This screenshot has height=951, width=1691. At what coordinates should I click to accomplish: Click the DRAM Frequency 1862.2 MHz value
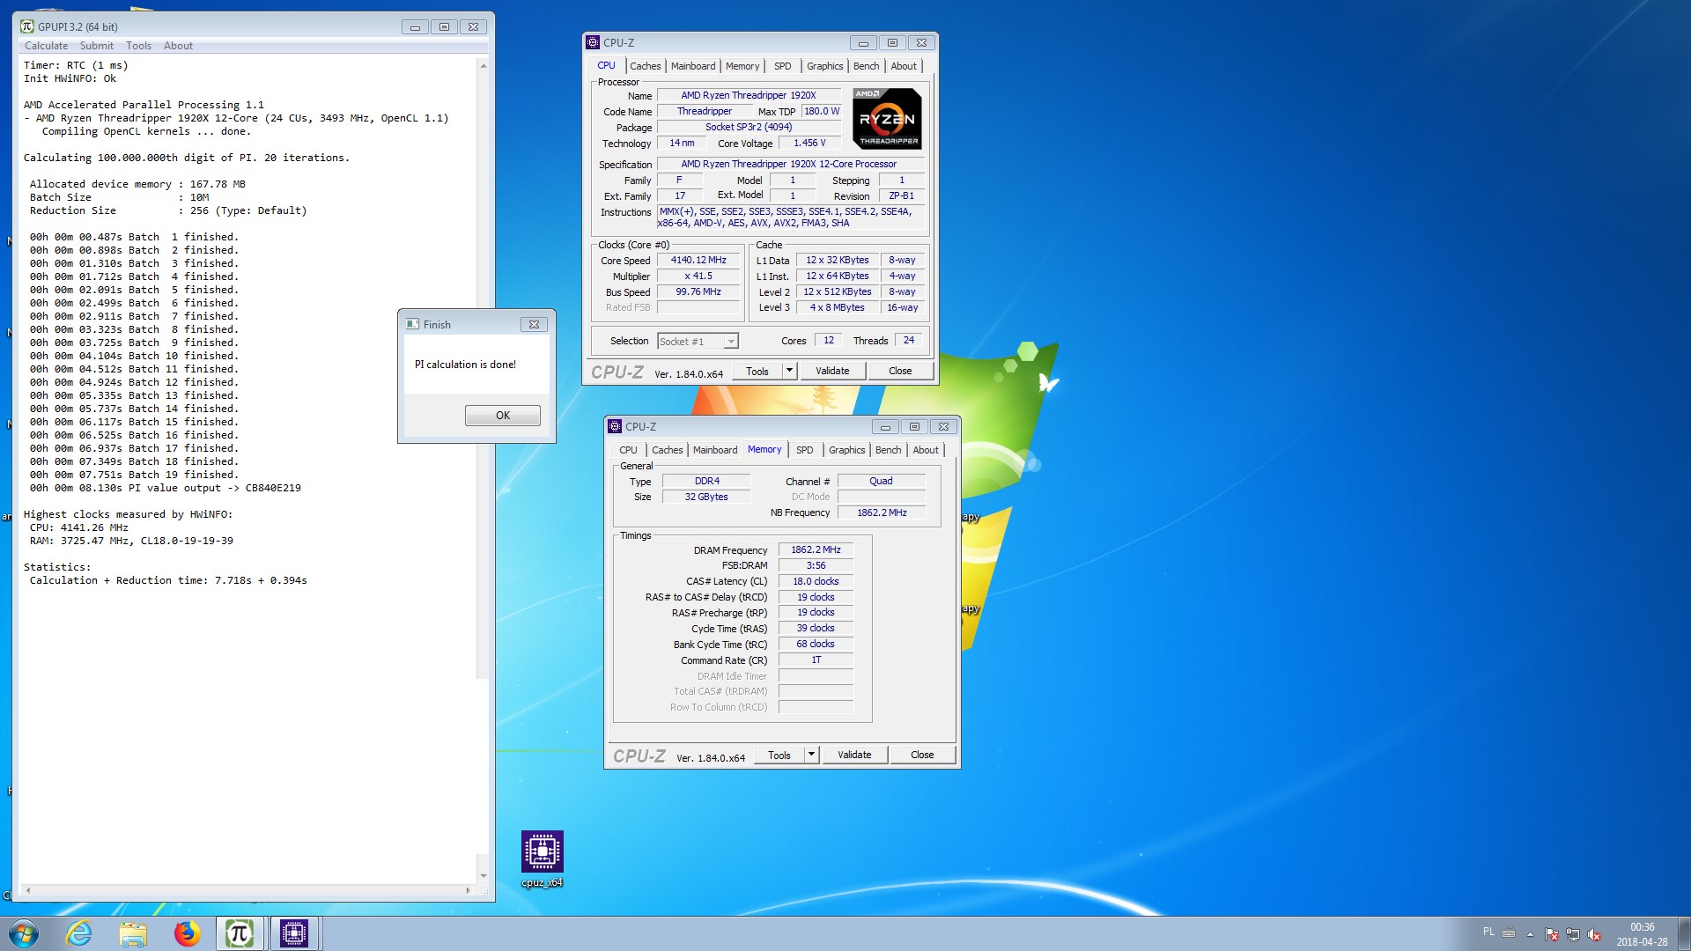click(x=816, y=550)
